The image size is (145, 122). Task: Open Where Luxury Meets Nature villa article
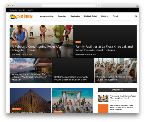click(30, 77)
